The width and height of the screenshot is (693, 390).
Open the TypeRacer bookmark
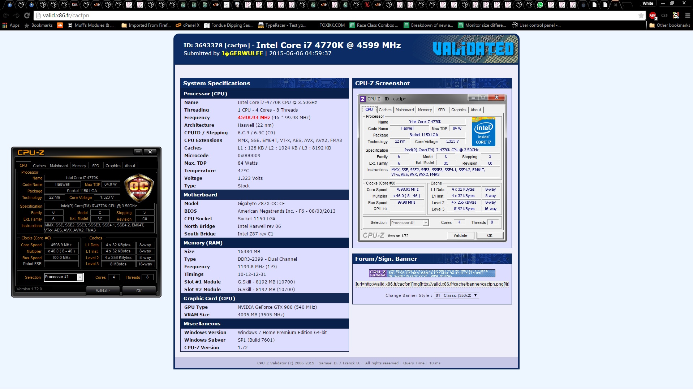click(x=282, y=25)
